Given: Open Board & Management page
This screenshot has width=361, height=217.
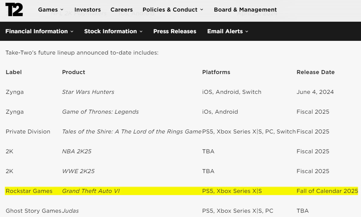Looking at the screenshot, I should point(245,10).
